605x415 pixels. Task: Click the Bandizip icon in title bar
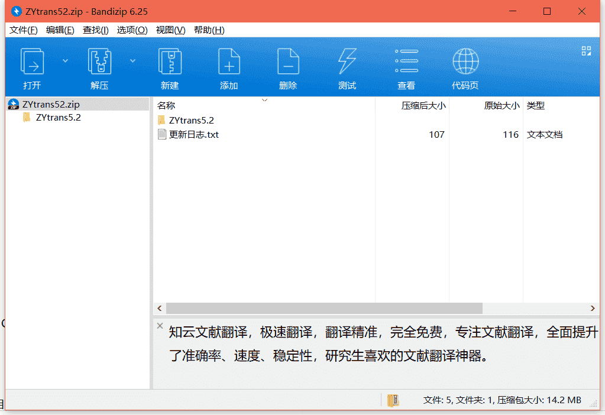[x=16, y=12]
